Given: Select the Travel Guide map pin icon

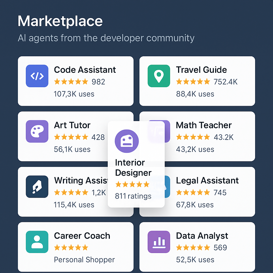Looking at the screenshot, I should (x=159, y=76).
